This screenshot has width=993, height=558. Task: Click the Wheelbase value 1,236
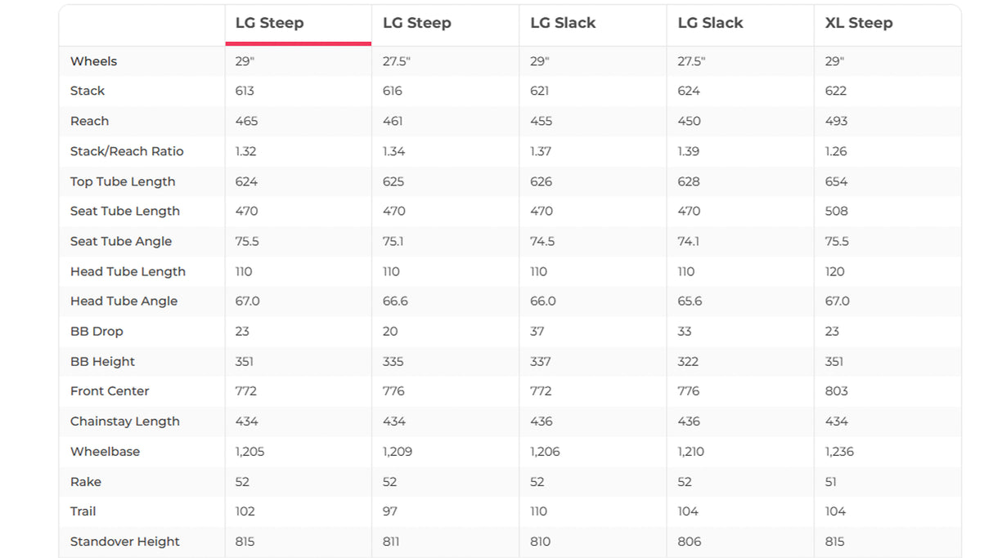click(x=839, y=452)
